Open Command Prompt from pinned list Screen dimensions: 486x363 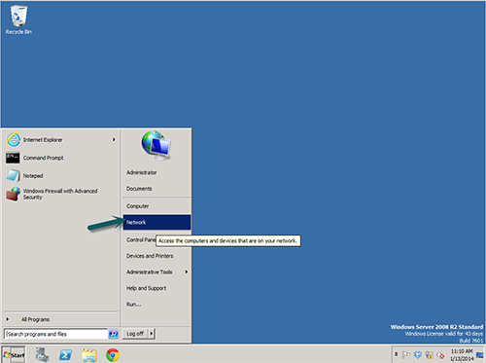point(60,158)
